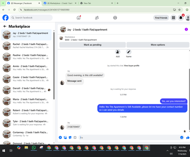This screenshot has width=190, height=157.
Task: Open the tab search dropdown in Chrome
Action: (3, 3)
